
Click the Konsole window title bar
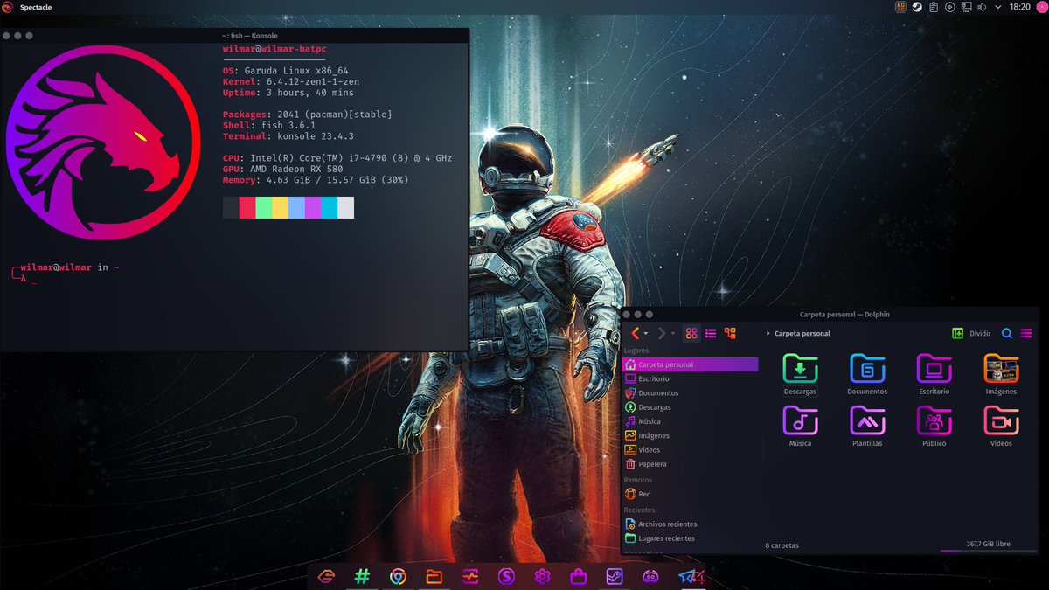click(x=234, y=36)
